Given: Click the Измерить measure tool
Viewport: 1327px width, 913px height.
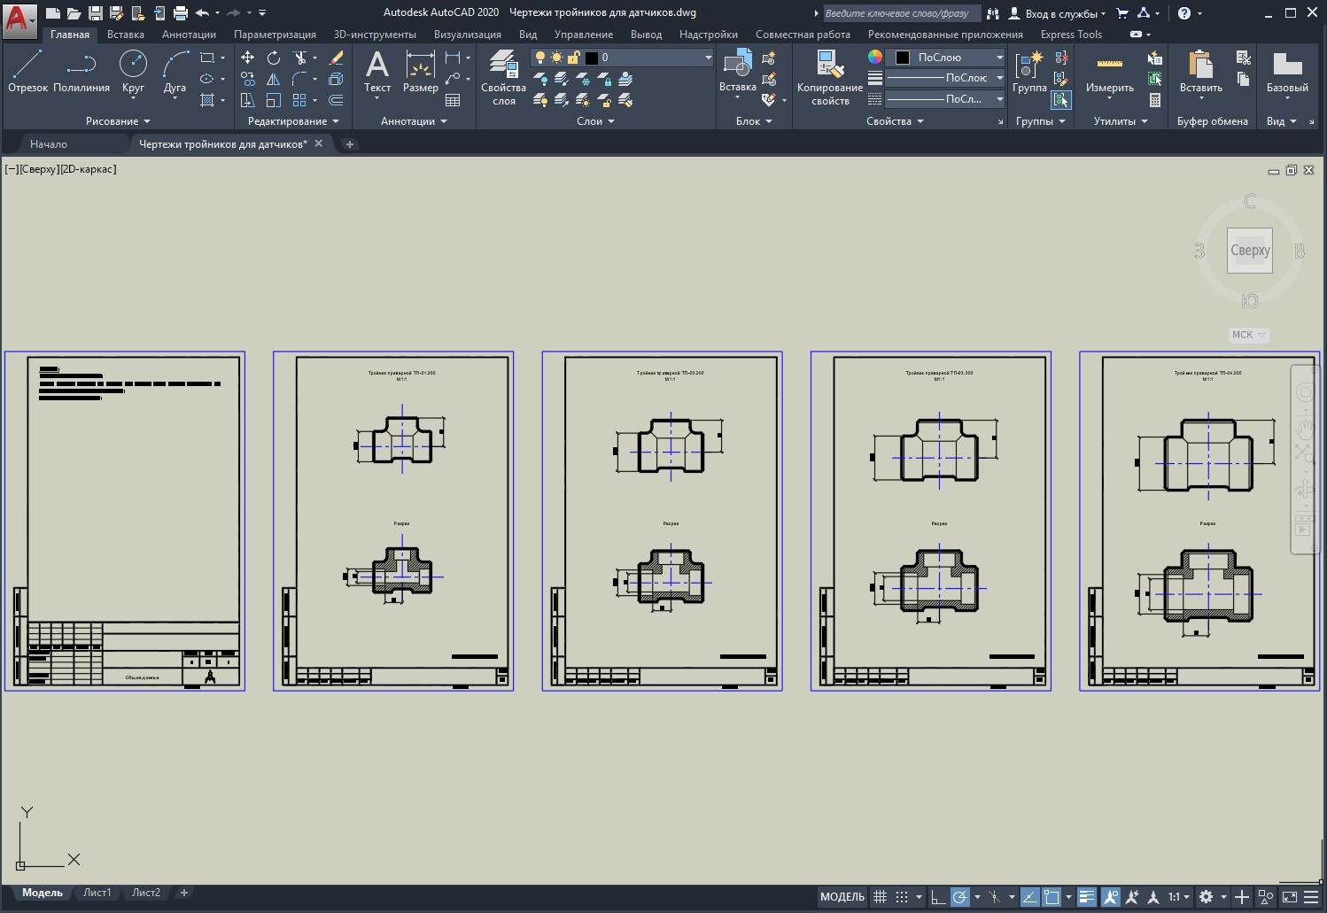Looking at the screenshot, I should (x=1110, y=72).
